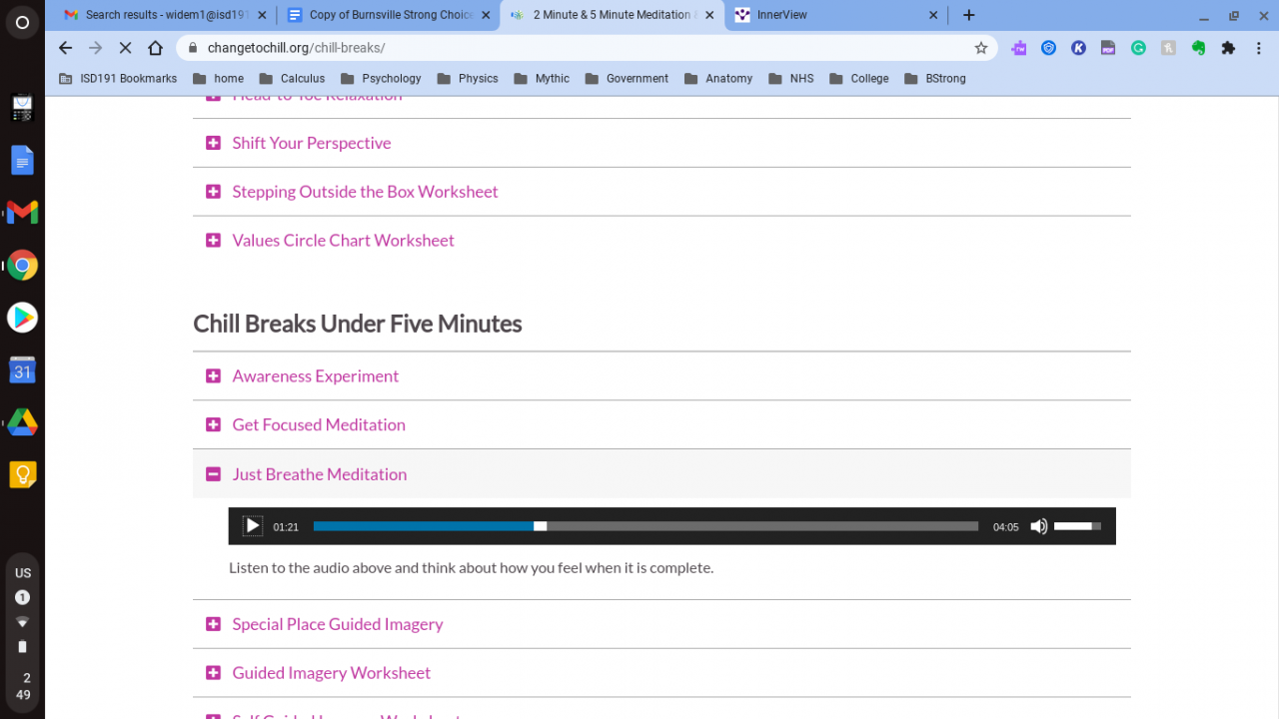Open the Psychology bookmarks folder
1279x719 pixels.
pyautogui.click(x=381, y=79)
